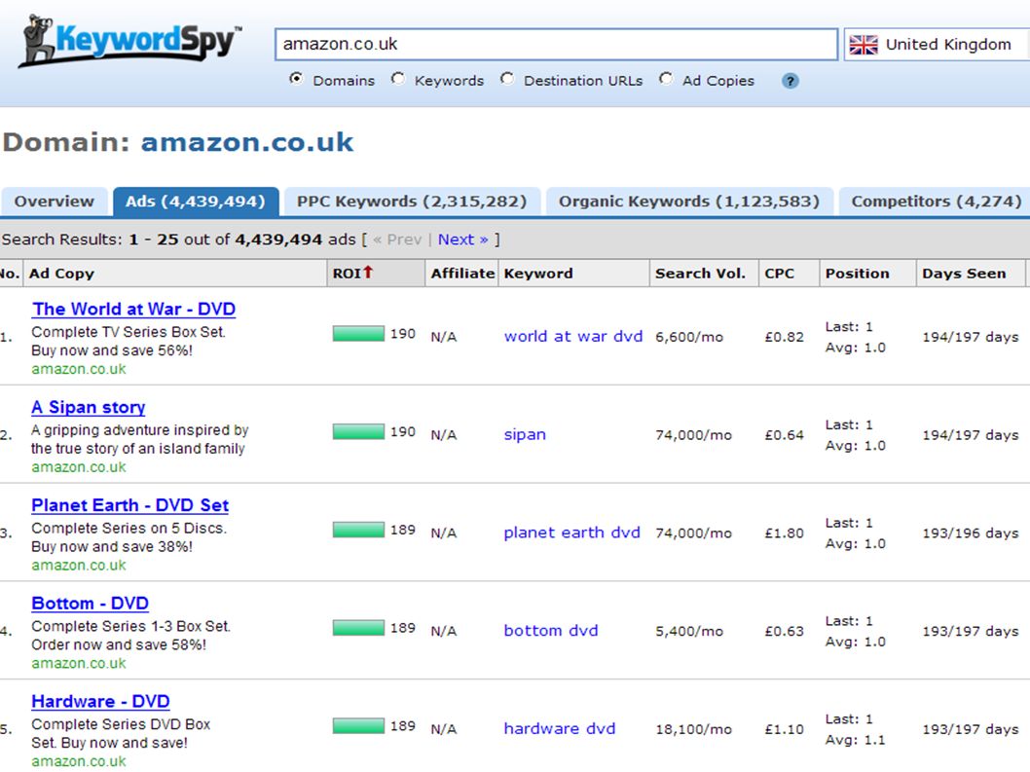
Task: Open 'A Sipan story' ad link
Action: click(88, 407)
